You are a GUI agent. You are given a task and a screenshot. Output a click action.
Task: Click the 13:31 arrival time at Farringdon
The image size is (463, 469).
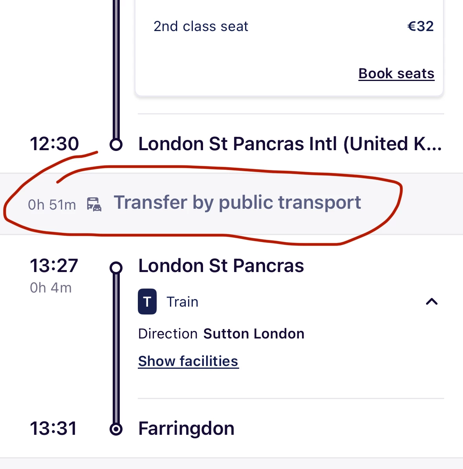coord(53,428)
